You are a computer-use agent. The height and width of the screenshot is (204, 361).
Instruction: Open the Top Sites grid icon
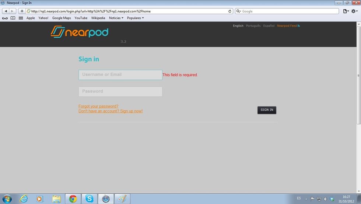point(21,18)
